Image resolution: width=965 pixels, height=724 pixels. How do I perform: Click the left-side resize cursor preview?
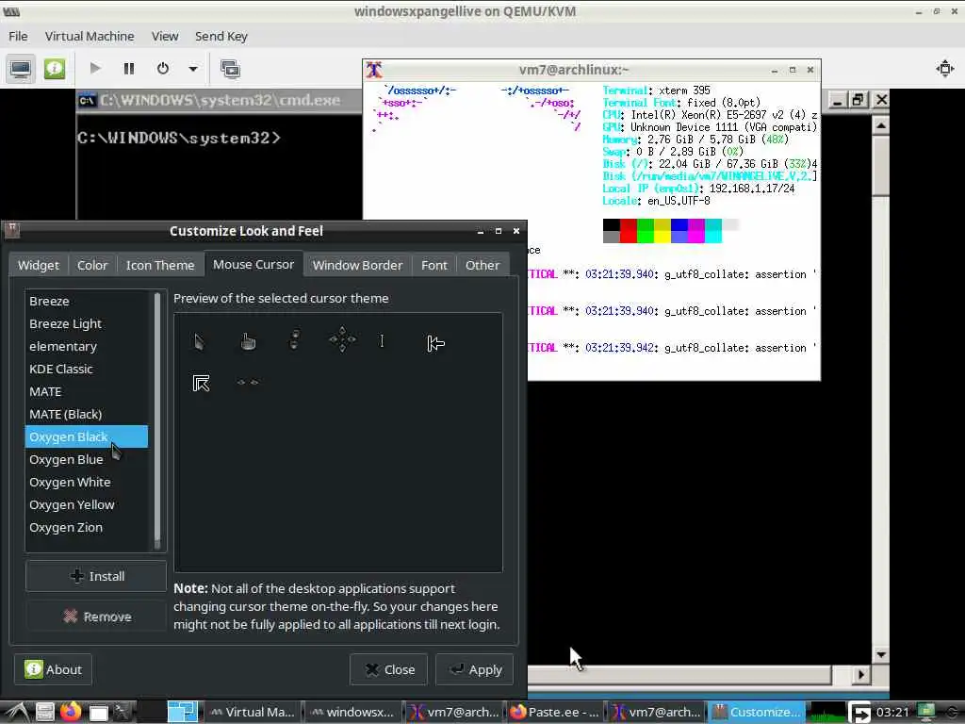435,343
